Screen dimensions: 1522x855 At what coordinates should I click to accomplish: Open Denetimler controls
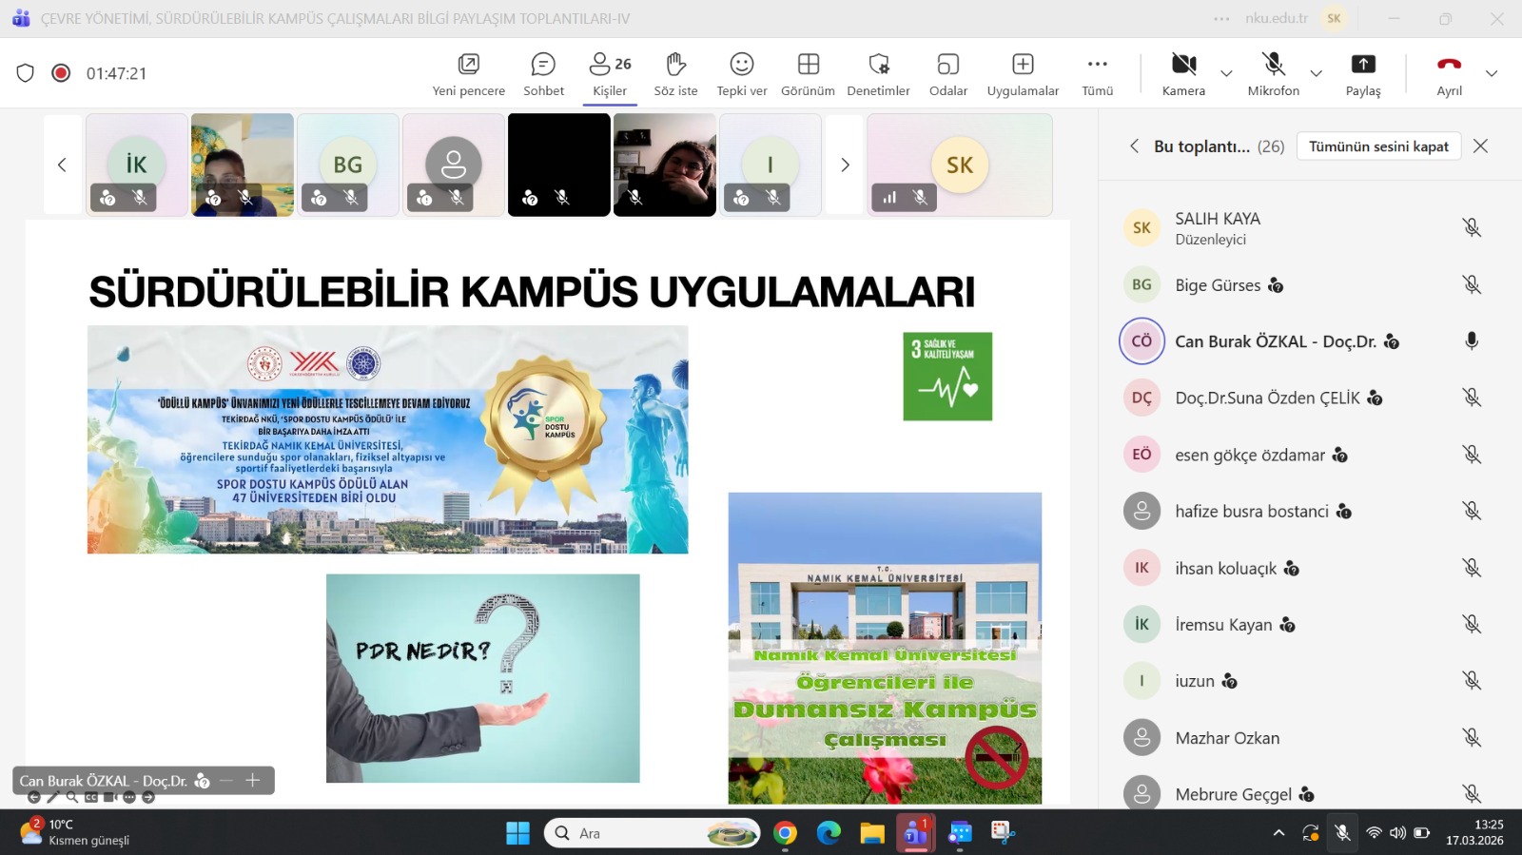(x=878, y=74)
